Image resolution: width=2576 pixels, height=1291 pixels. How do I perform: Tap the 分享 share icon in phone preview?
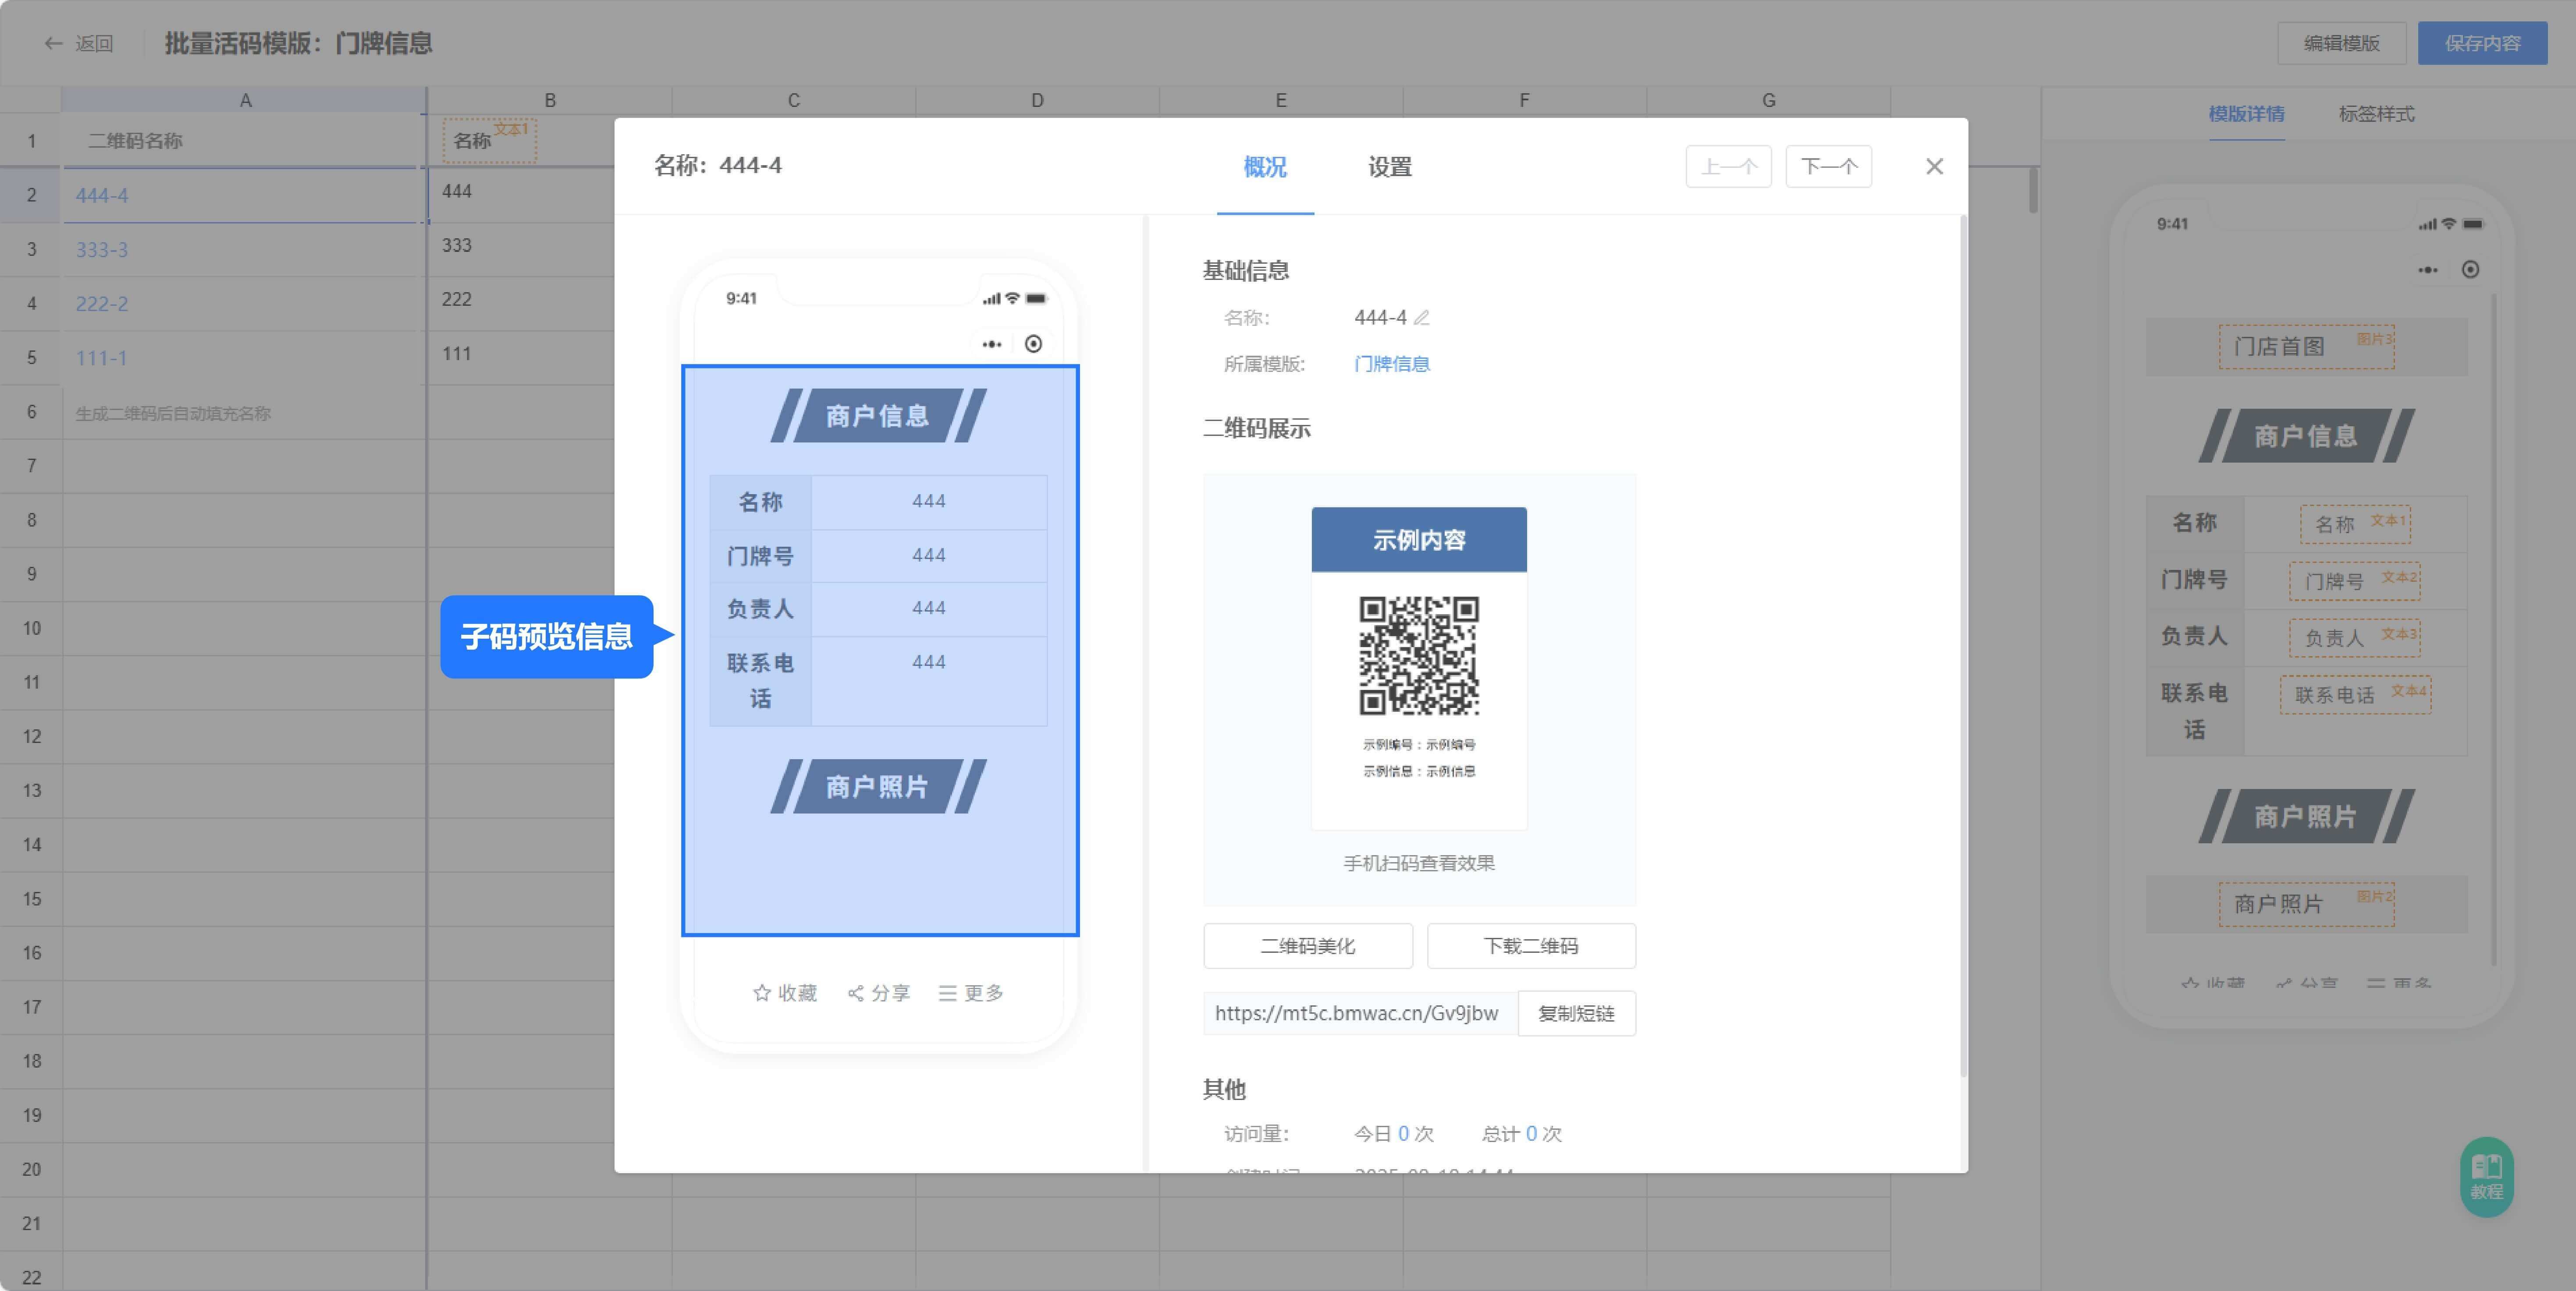pyautogui.click(x=855, y=992)
